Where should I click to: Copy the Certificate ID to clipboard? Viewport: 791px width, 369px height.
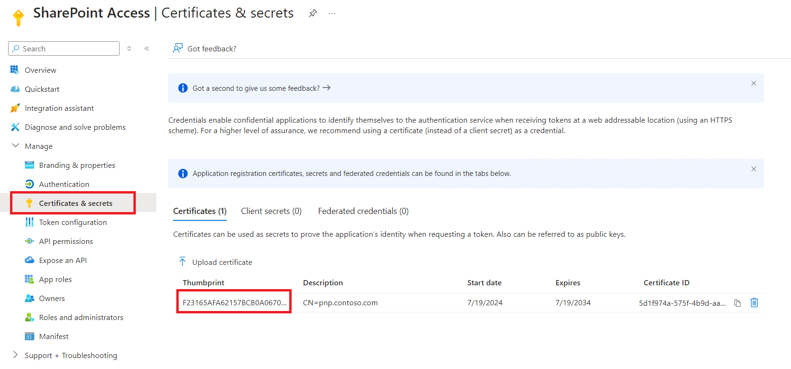737,303
